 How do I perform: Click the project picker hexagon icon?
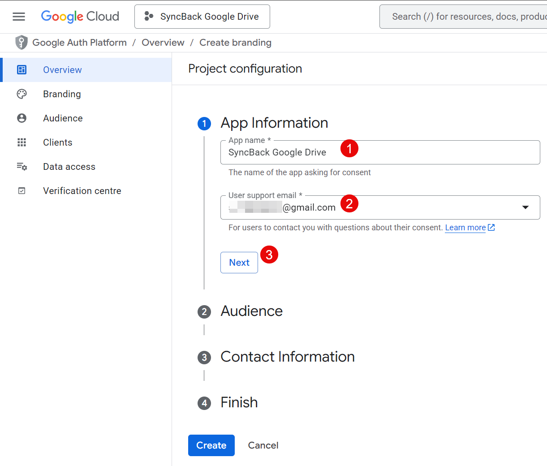pos(149,17)
